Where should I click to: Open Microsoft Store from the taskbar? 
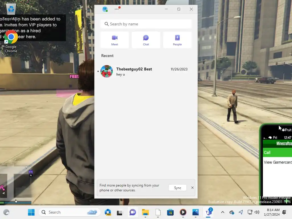[170, 212]
